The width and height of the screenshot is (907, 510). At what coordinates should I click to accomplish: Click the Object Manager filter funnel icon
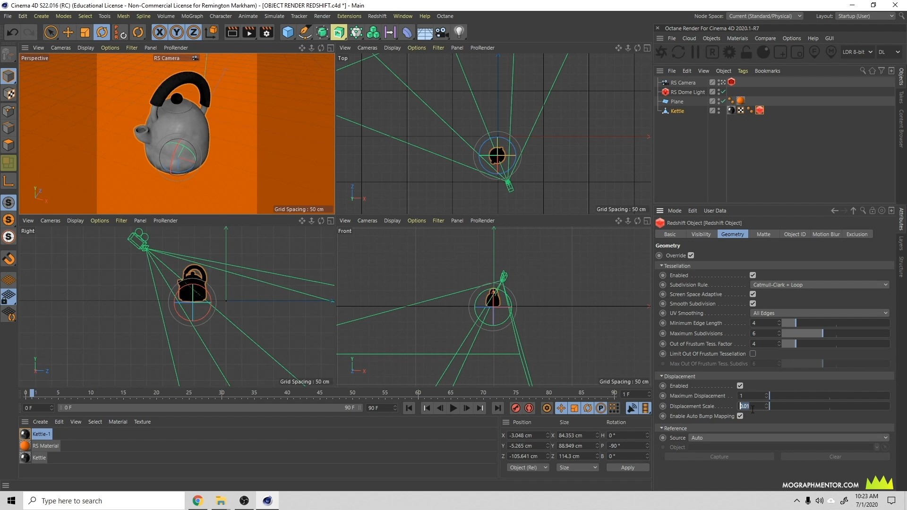[x=881, y=71]
